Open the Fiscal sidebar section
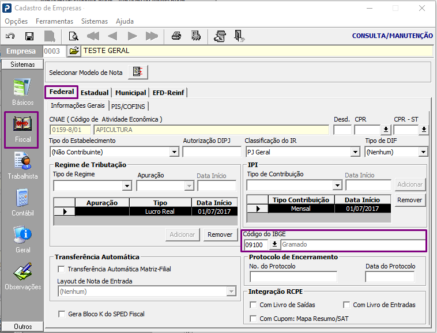 pos(22,130)
